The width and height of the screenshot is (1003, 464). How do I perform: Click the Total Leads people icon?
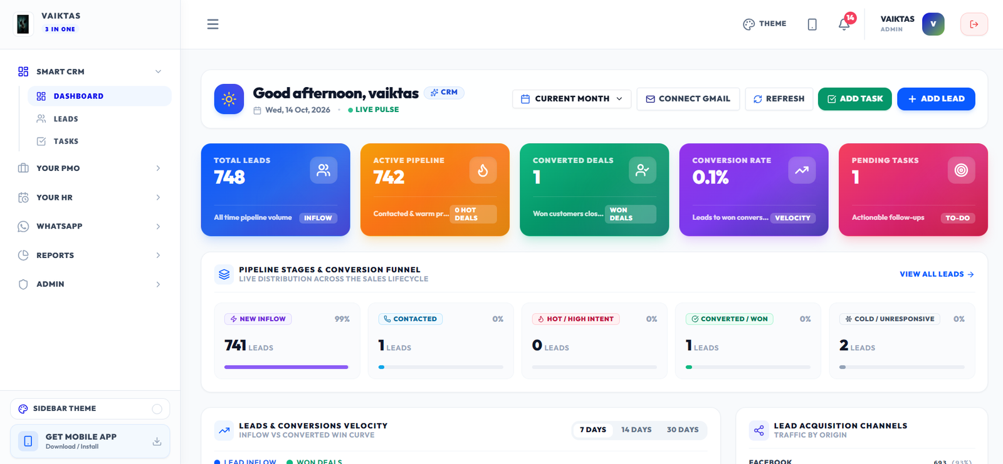tap(323, 170)
